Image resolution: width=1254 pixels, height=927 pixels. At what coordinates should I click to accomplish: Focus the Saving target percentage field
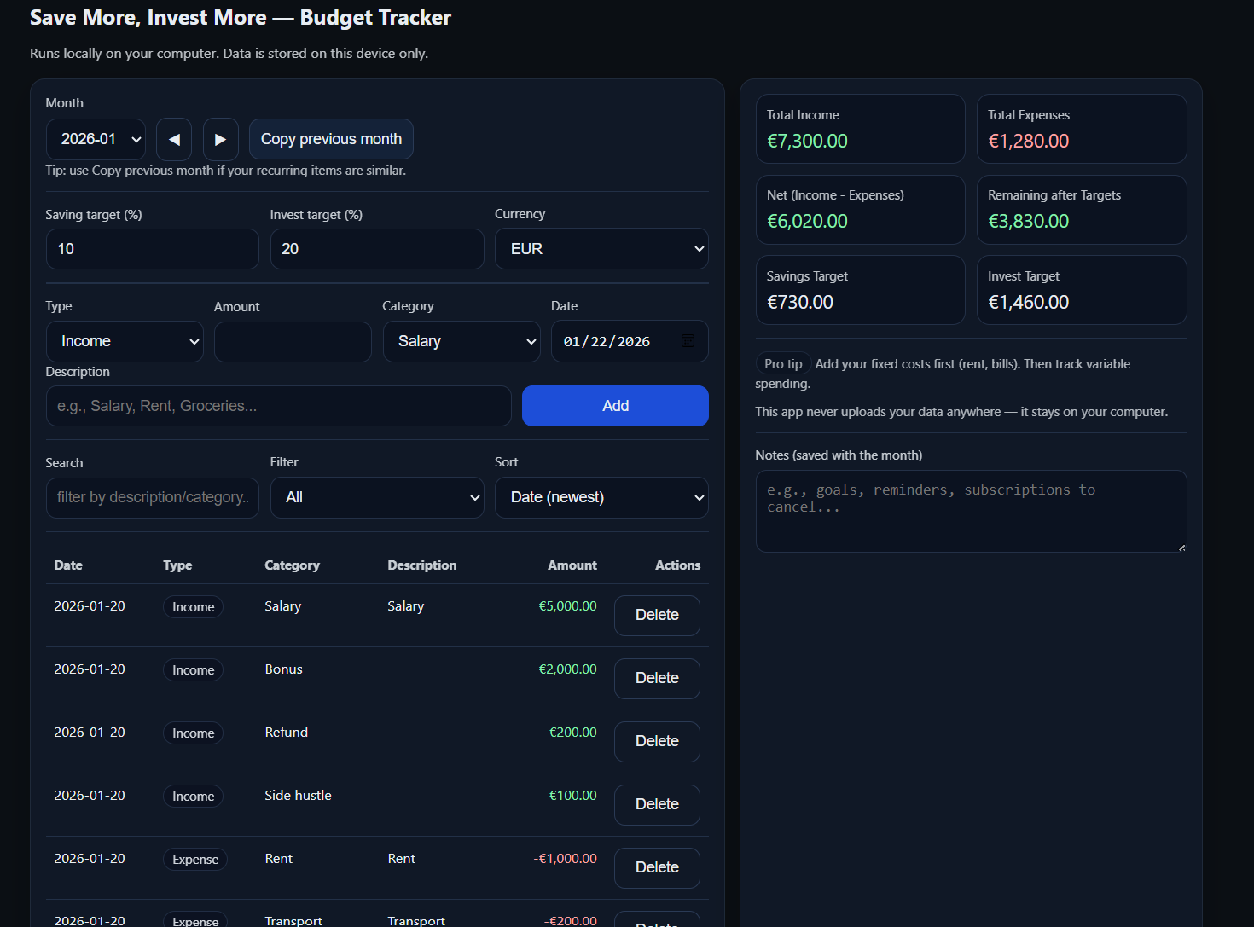(x=152, y=248)
